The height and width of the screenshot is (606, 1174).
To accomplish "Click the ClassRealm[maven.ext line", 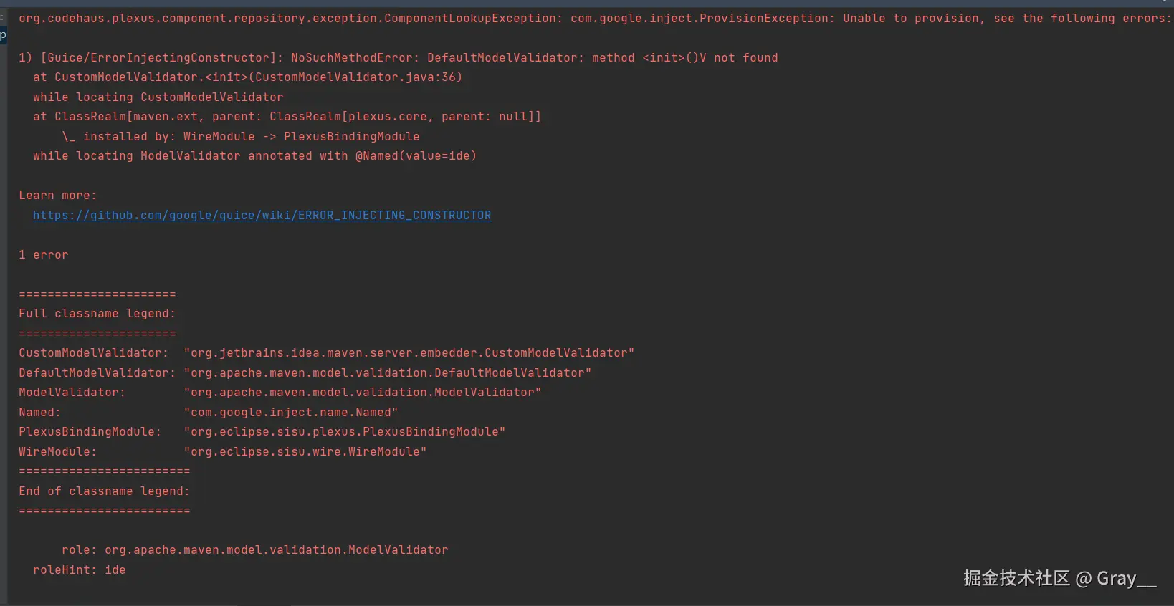I will 287,117.
